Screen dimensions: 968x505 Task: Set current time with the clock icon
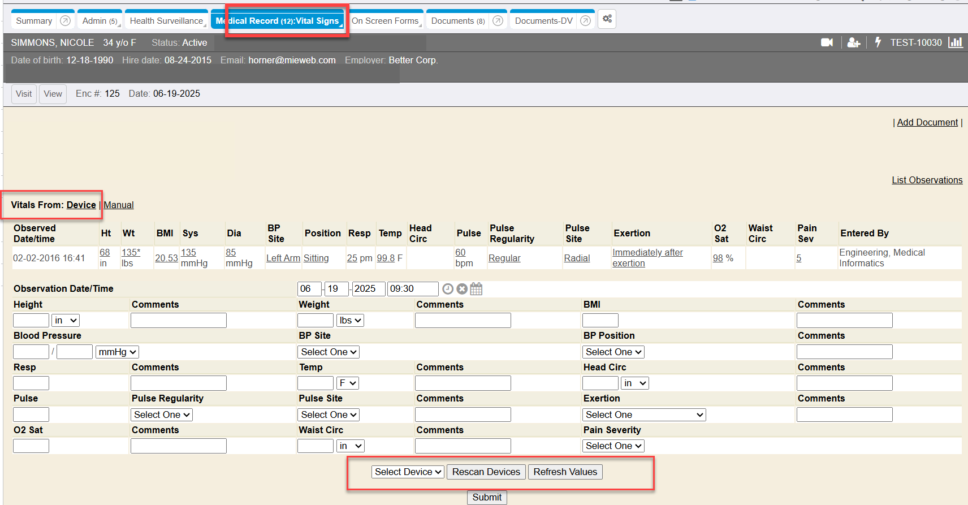(448, 289)
